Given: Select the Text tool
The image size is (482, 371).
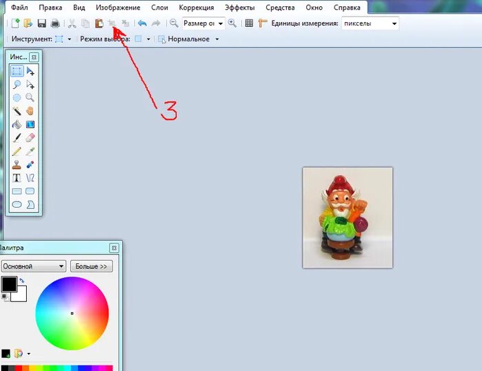Looking at the screenshot, I should click(17, 178).
